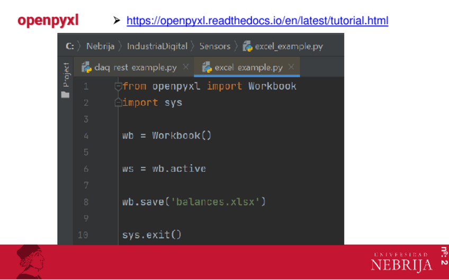This screenshot has width=449, height=280.
Task: Open the openpyxl tutorial readthedocs link
Action: 257,21
